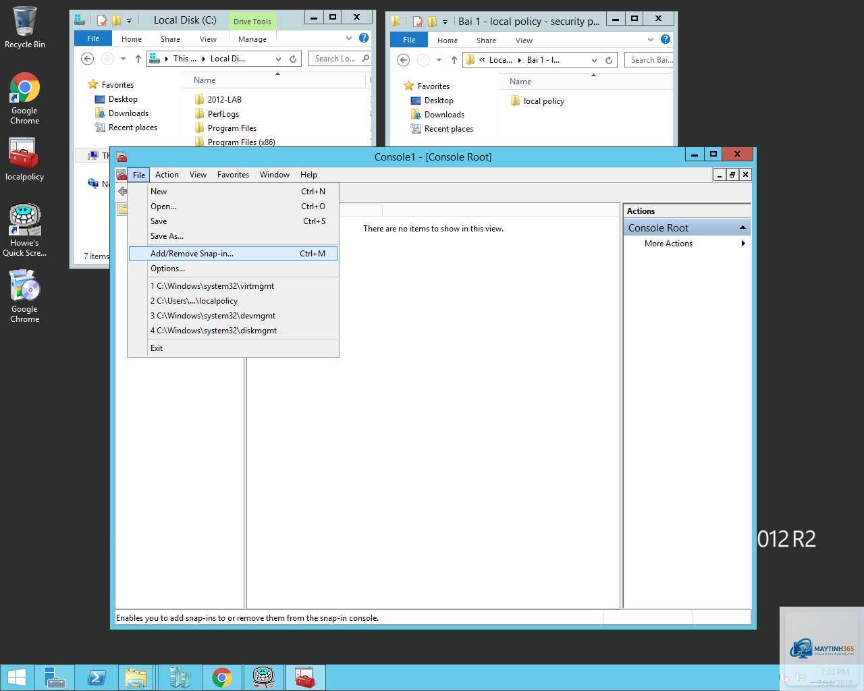Go back in the Bai 1 window
The height and width of the screenshot is (691, 864).
(x=403, y=60)
